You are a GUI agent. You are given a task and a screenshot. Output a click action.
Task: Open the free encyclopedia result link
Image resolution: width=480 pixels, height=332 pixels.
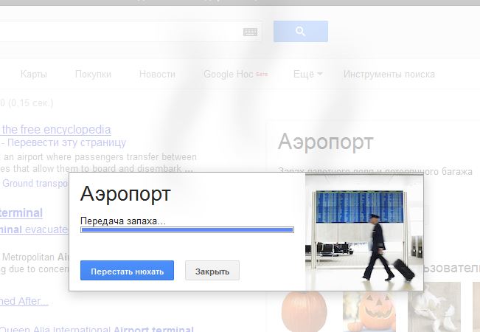coord(55,130)
